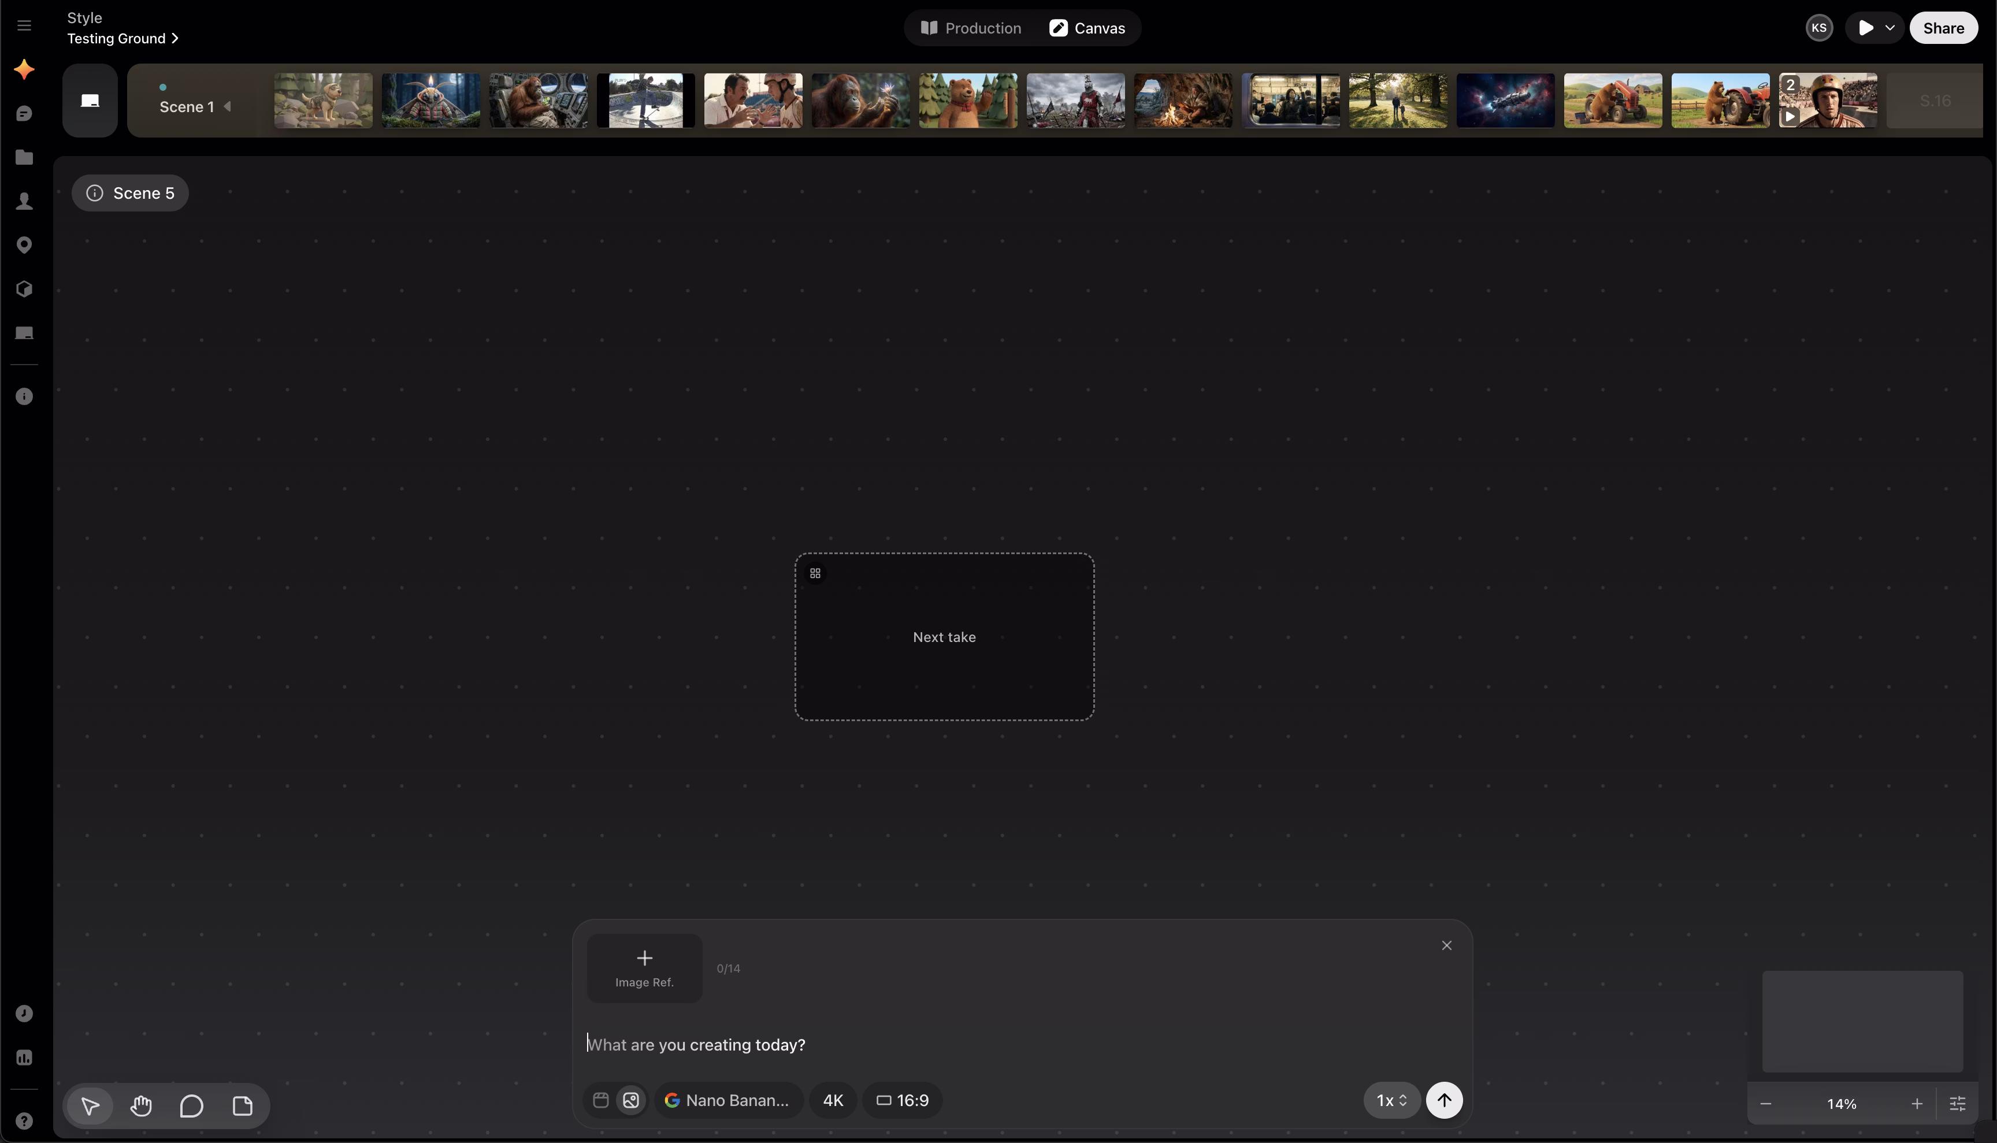
Task: Click the S.16 faded scene slot
Action: click(x=1935, y=101)
